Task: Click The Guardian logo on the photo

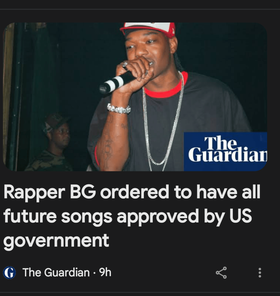Action: [225, 152]
